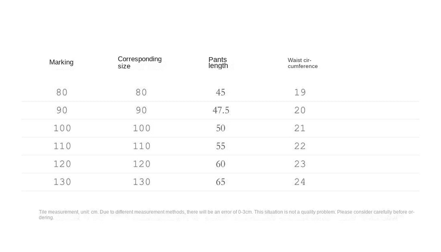Click waist circumference value 21
The image size is (441, 252).
(x=300, y=128)
